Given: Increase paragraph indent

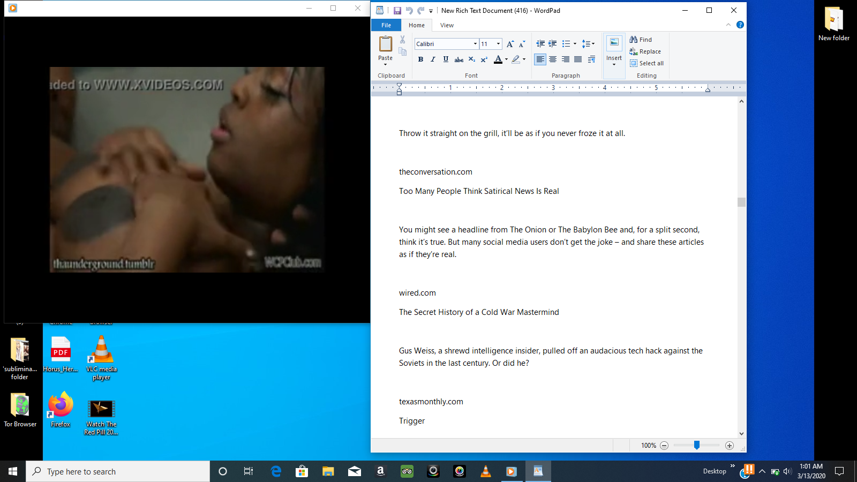Looking at the screenshot, I should point(552,44).
